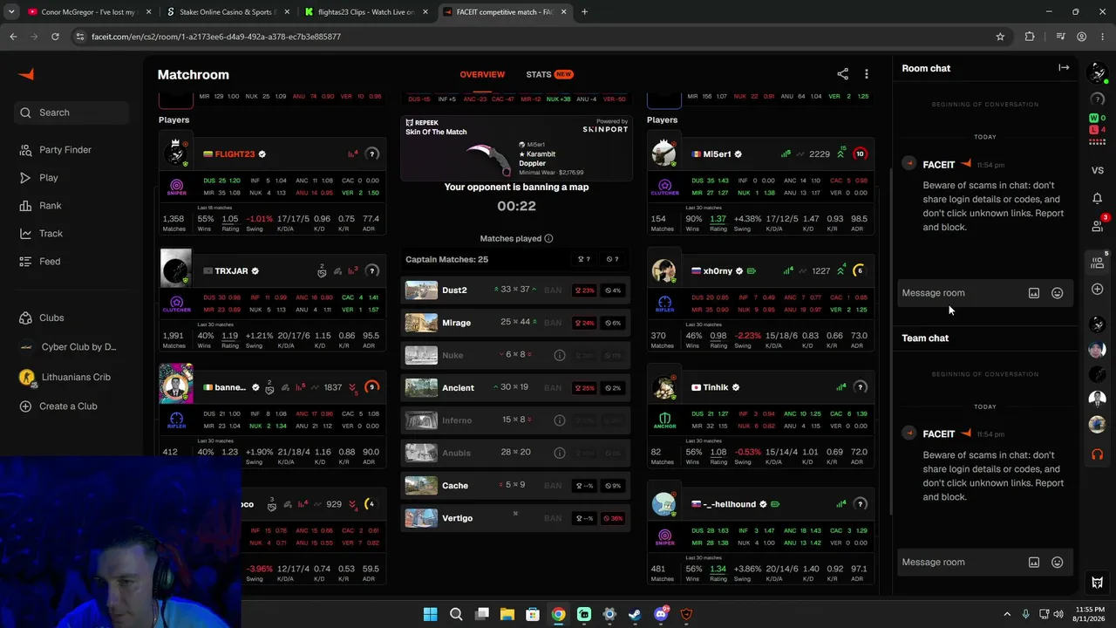Click the Team chat message input
Screen dimensions: 1116x628
(961, 563)
